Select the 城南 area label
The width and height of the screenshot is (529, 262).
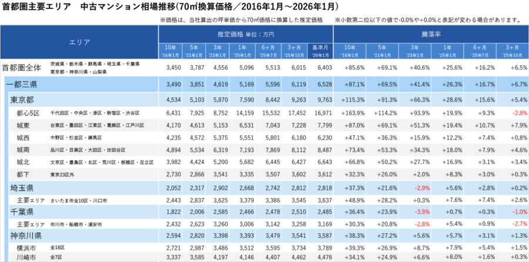24,150
